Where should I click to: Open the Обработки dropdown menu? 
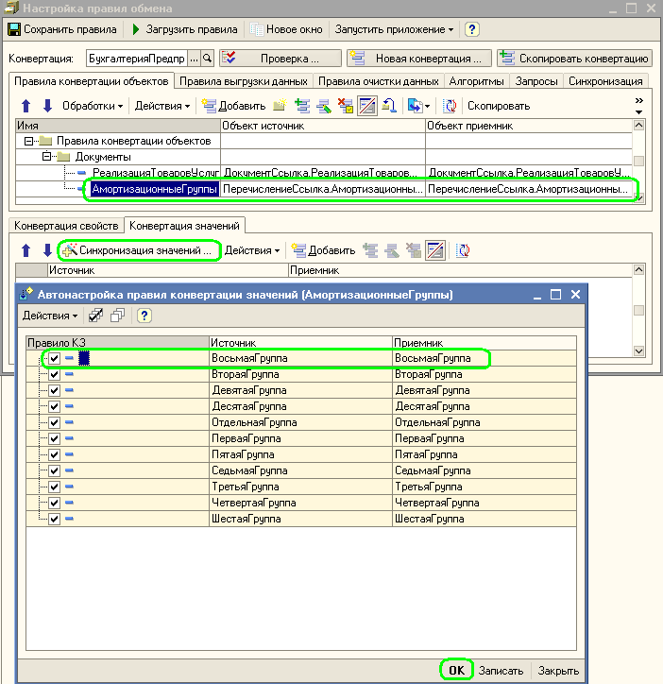93,106
